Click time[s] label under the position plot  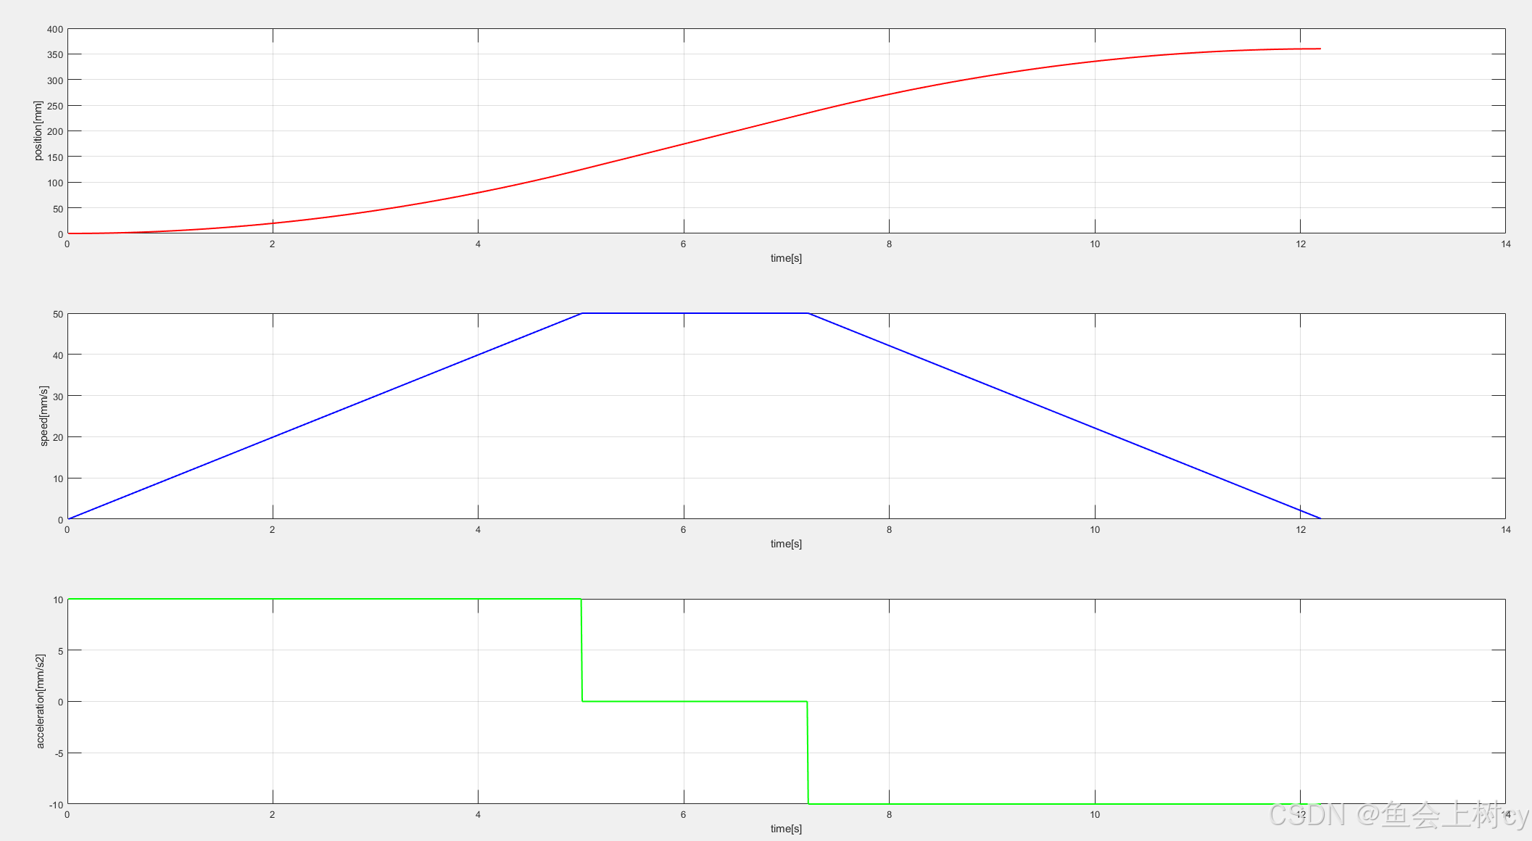coord(786,258)
